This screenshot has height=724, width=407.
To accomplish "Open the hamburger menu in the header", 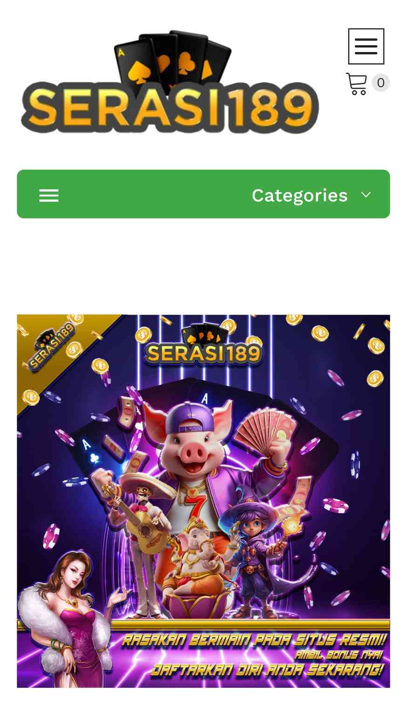I will tap(366, 46).
